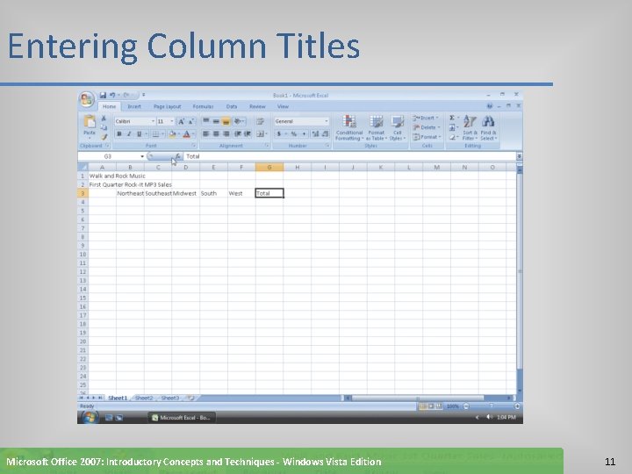Select the Microsoft Excel taskbar button

[182, 418]
